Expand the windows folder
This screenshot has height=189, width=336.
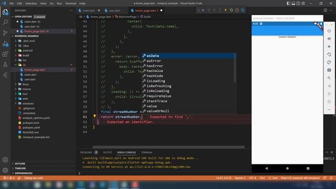(28, 103)
